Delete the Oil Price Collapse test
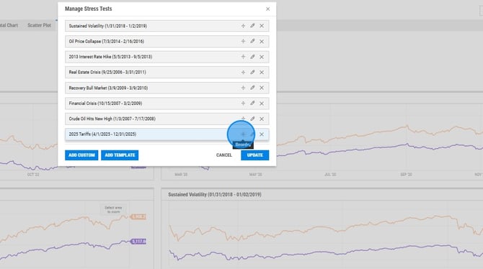The width and height of the screenshot is (483, 269). pyautogui.click(x=262, y=41)
